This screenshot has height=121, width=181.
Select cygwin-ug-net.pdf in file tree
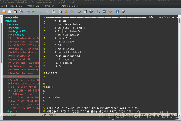pos(20,59)
